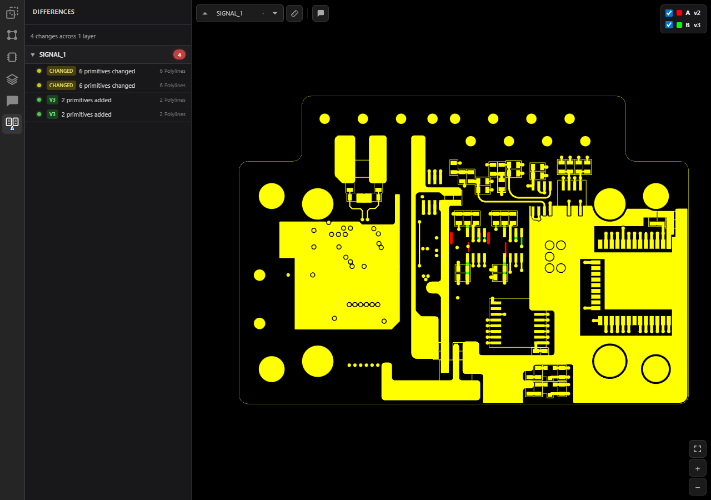The width and height of the screenshot is (711, 500).
Task: Go to previous layer with up arrow
Action: click(205, 13)
